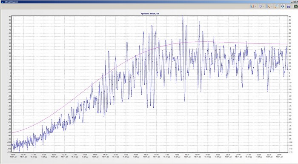Click the '10:00 15.01.22' time axis label
The image size is (298, 164).
13,155
